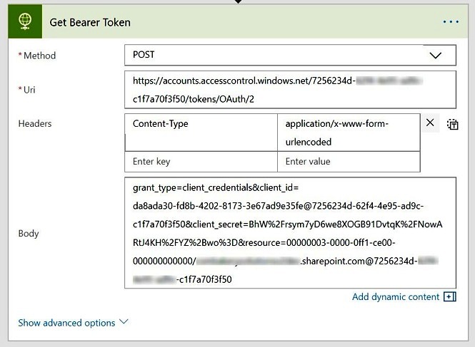Delete the Content-Type header row with X
The width and height of the screenshot is (475, 347).
coord(430,123)
